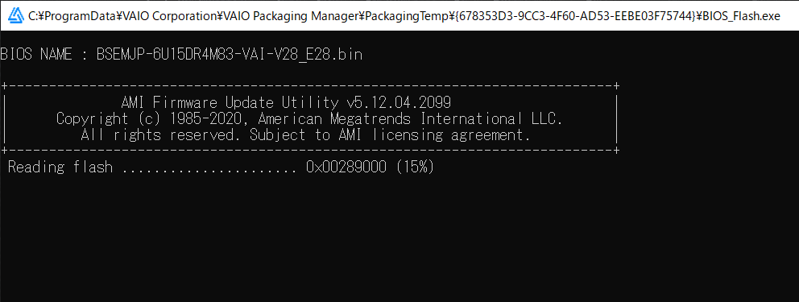The width and height of the screenshot is (799, 302).
Task: Click the right vertical border of banner
Action: tap(617, 118)
